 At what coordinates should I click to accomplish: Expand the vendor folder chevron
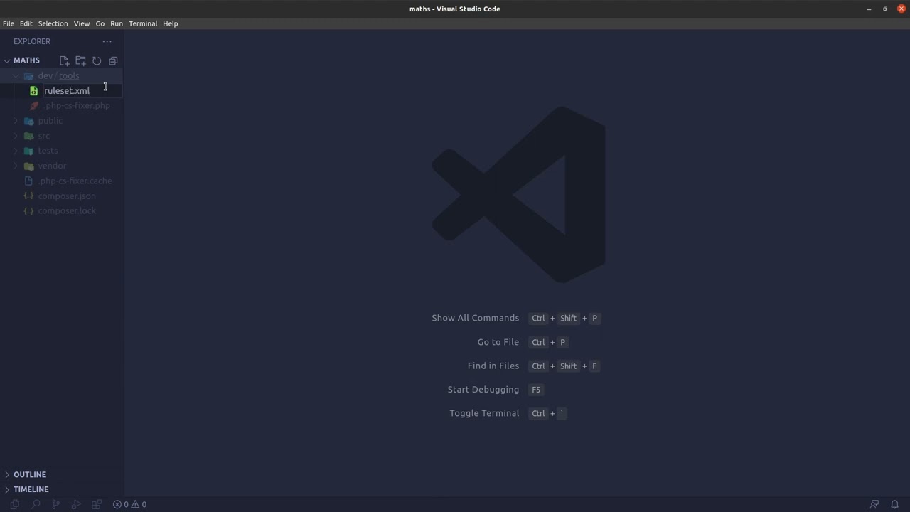[x=16, y=166]
